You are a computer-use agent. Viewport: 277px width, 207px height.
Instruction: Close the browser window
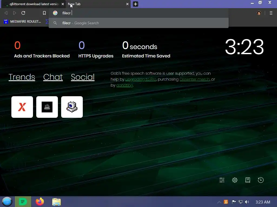point(270,2)
